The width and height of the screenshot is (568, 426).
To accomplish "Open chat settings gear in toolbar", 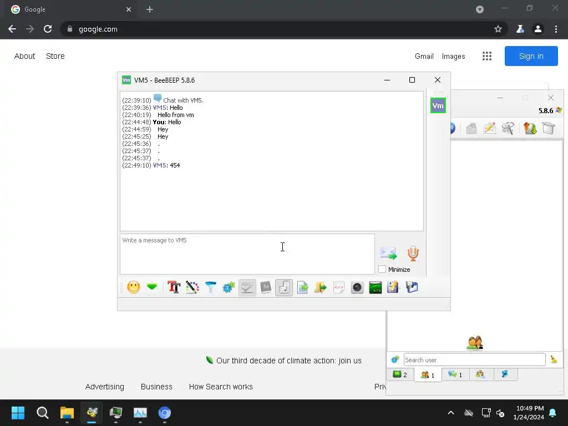I will tap(229, 287).
